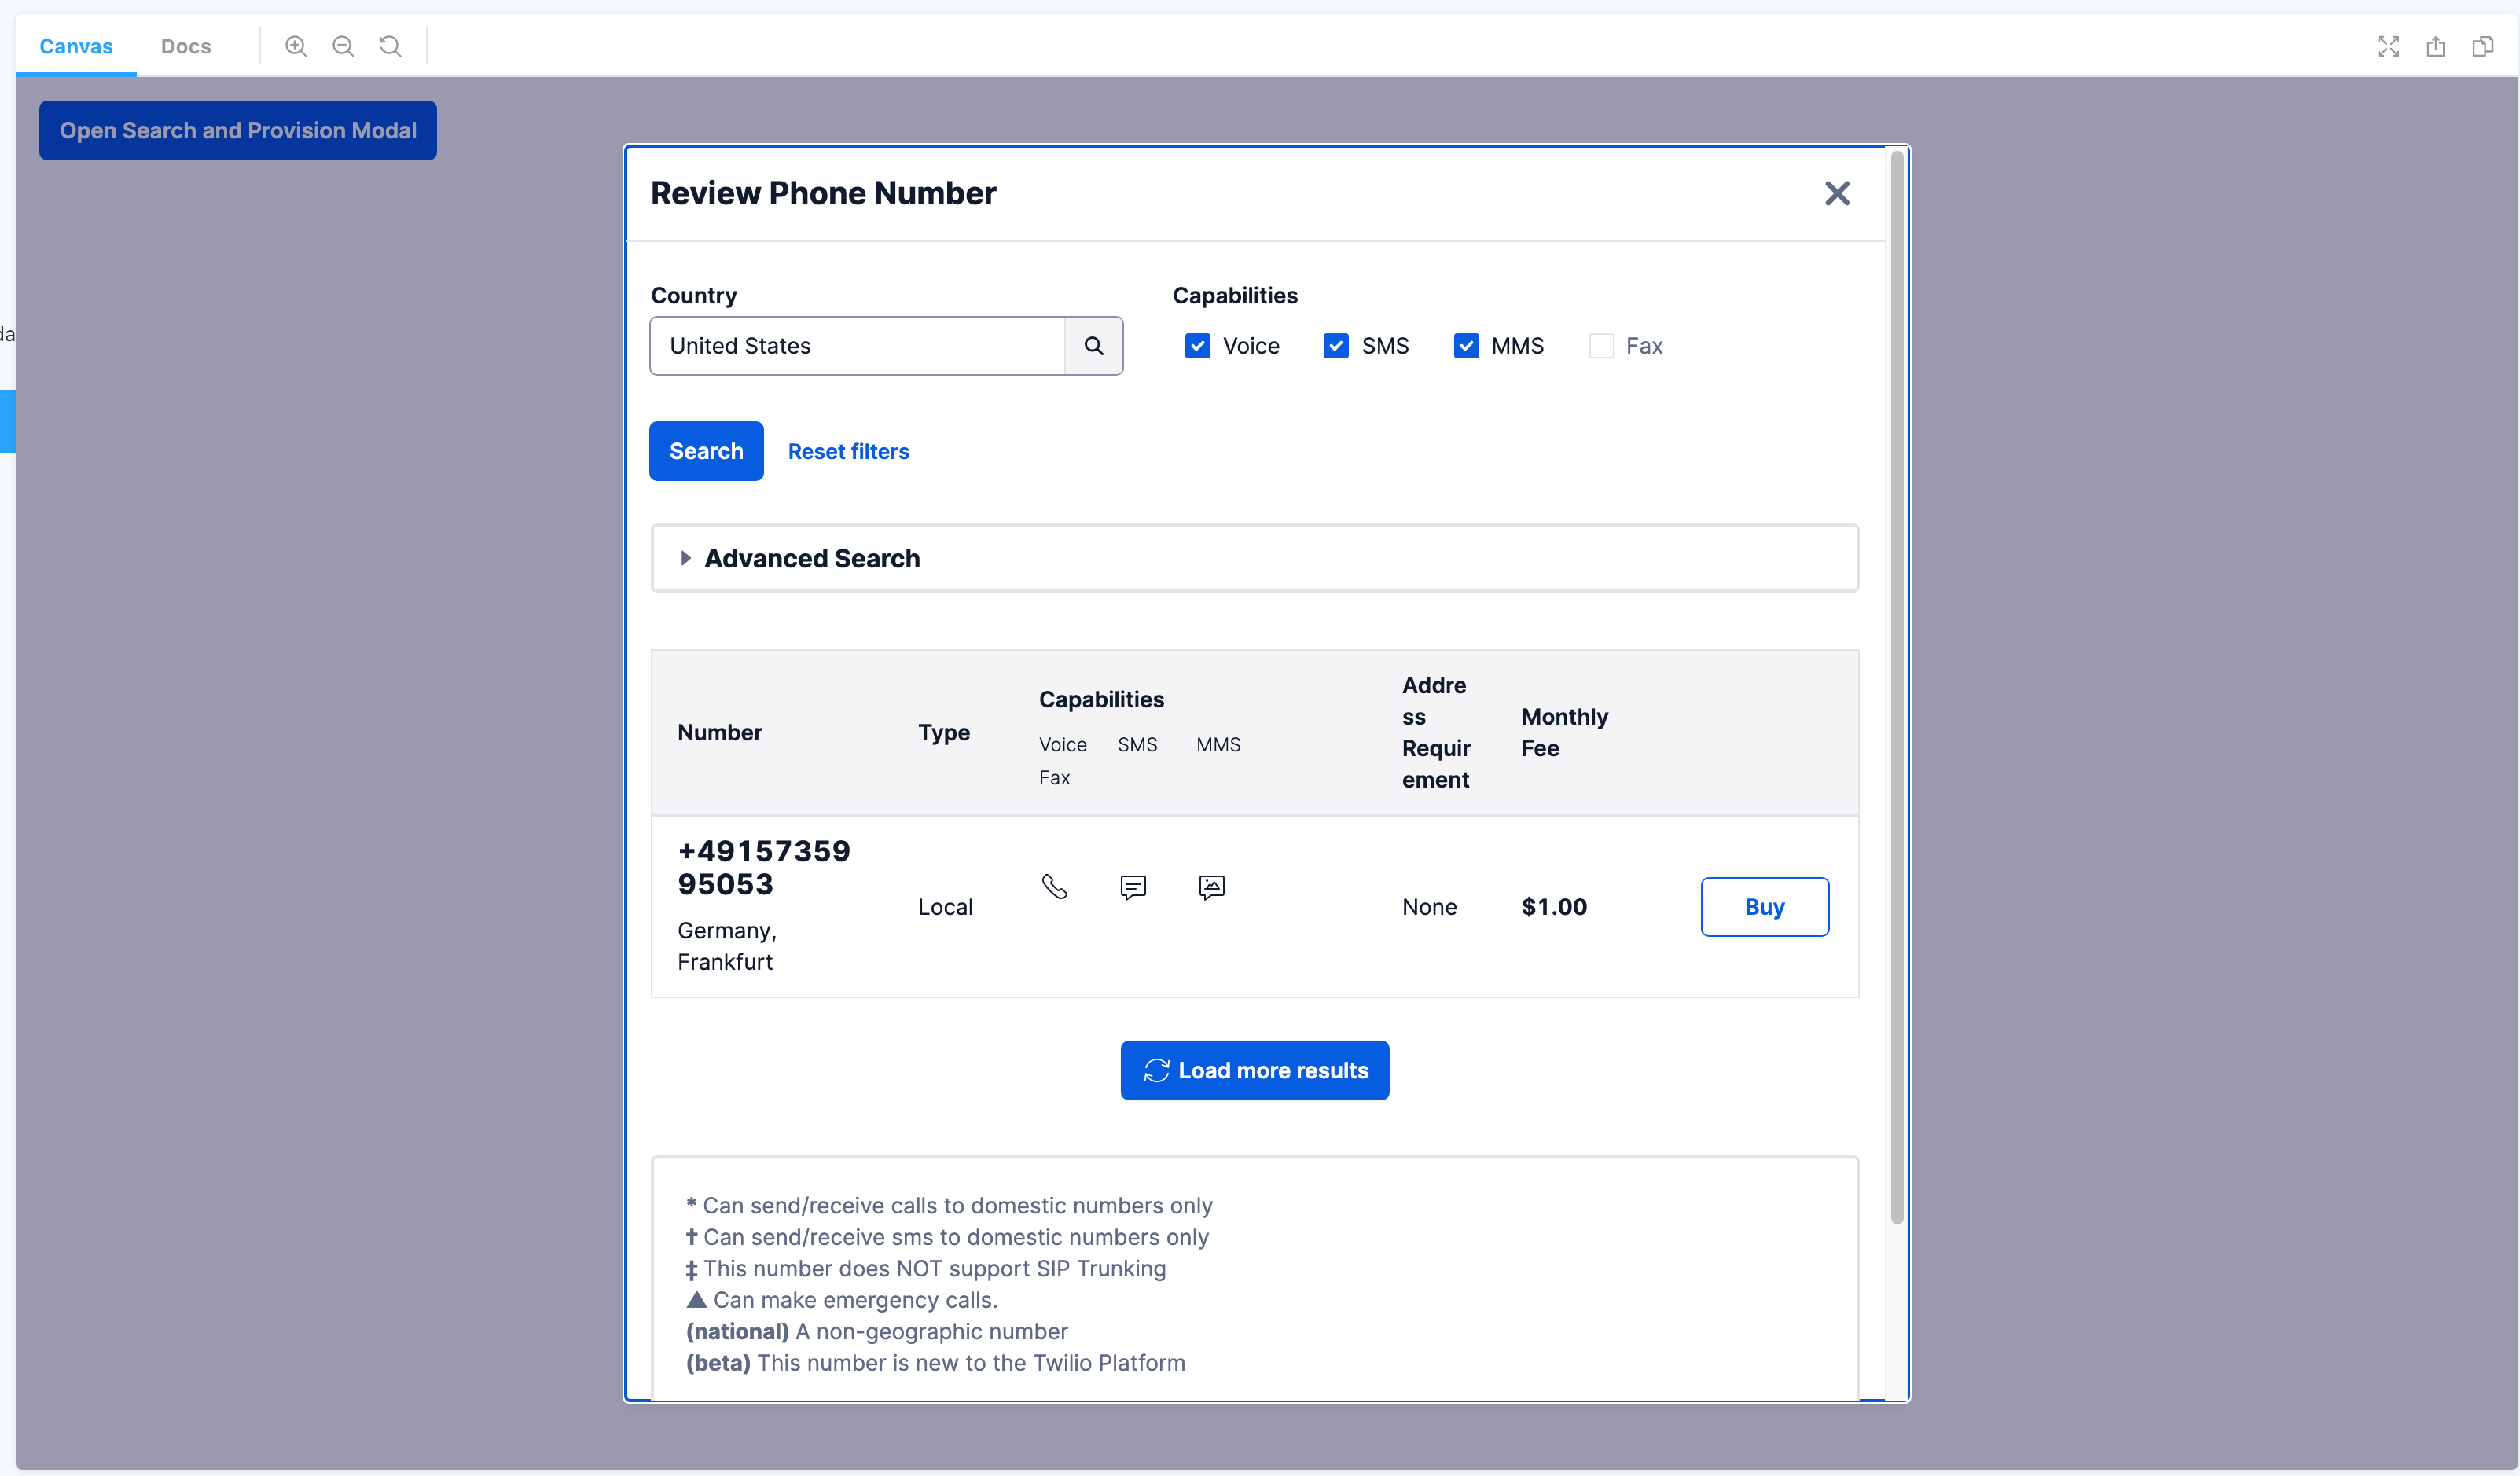Reset zoom with the circular magnifier icon
The width and height of the screenshot is (2520, 1476).
[390, 46]
